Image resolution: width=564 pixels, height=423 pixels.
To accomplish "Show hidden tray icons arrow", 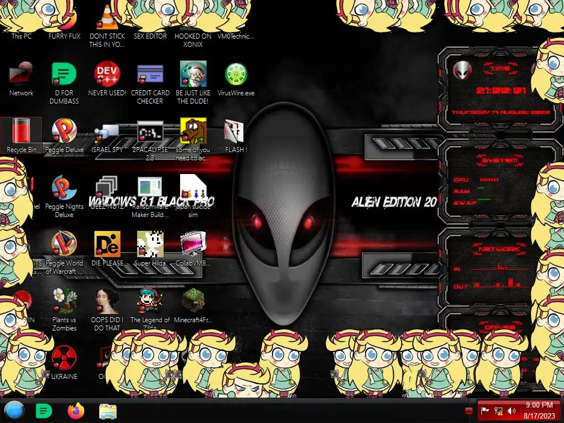I will [469, 411].
